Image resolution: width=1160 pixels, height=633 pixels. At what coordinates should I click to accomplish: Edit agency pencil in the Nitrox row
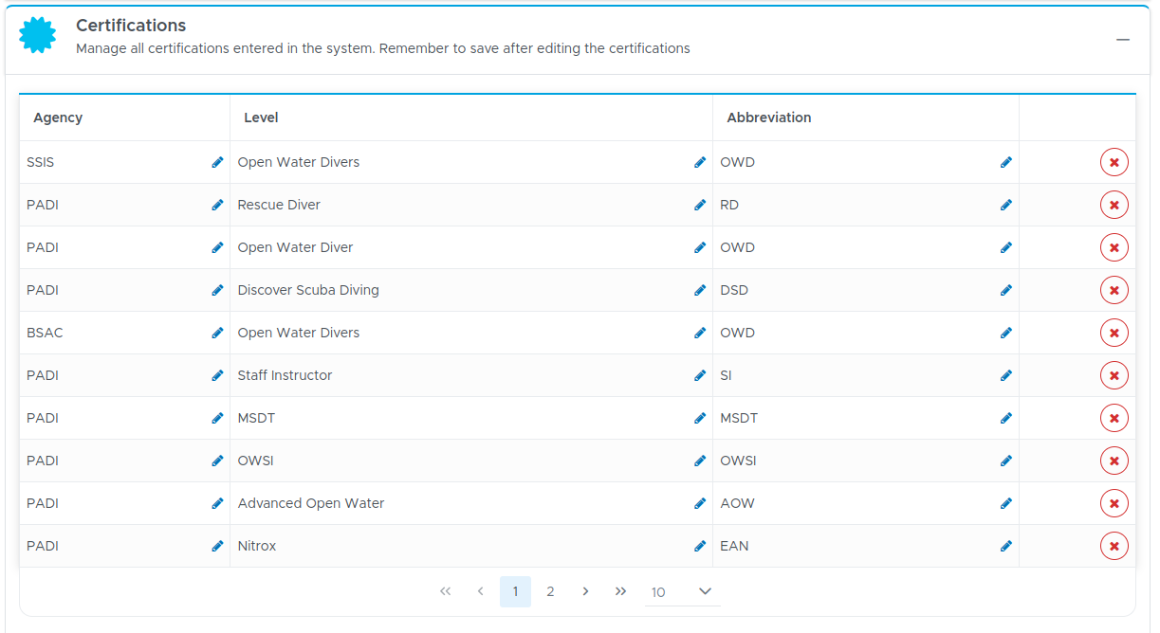[x=218, y=546]
